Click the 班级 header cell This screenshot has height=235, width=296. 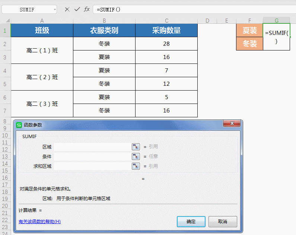(42, 30)
